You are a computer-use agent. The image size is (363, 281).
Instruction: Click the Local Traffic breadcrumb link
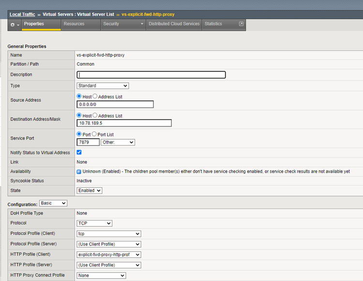click(x=22, y=15)
